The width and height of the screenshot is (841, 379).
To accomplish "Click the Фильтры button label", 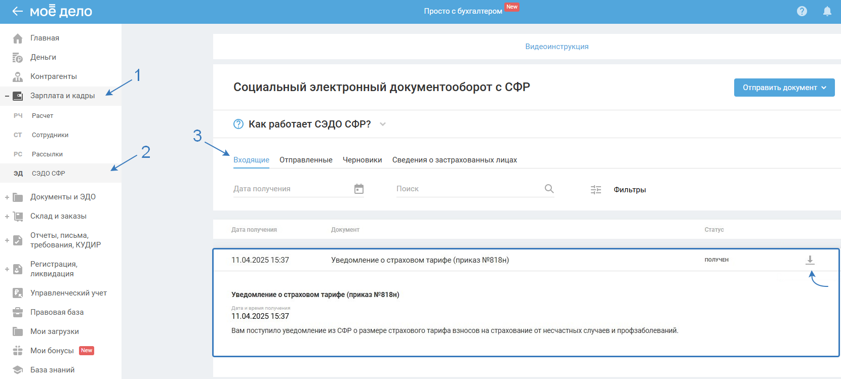I will point(630,190).
